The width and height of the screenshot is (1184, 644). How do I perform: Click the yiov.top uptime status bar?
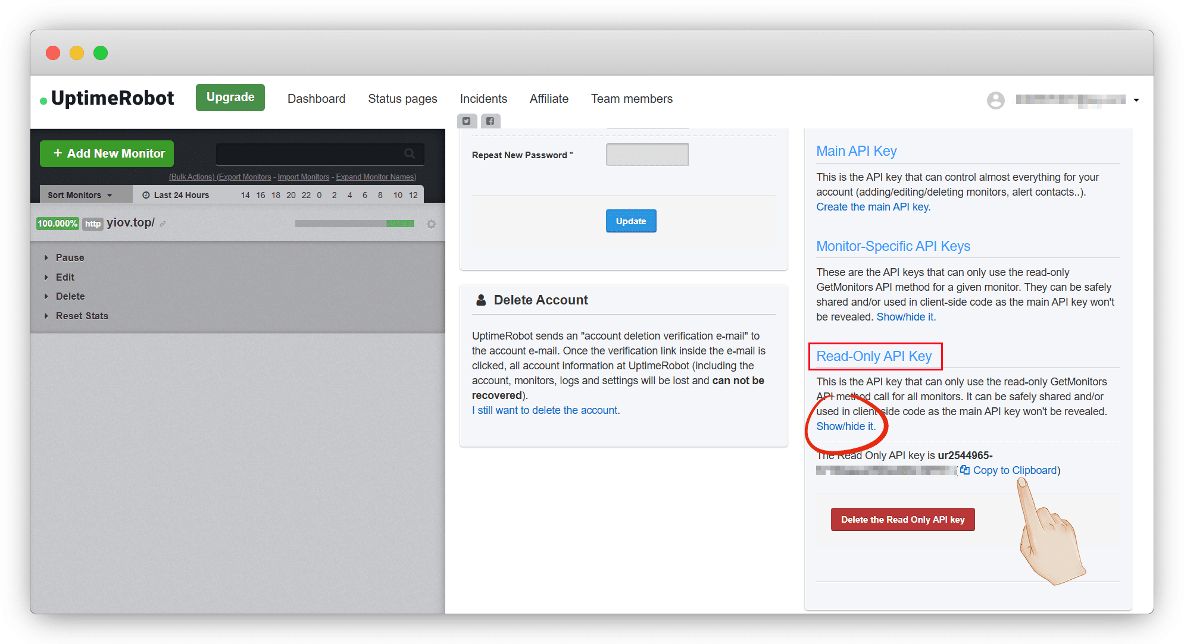tap(354, 224)
